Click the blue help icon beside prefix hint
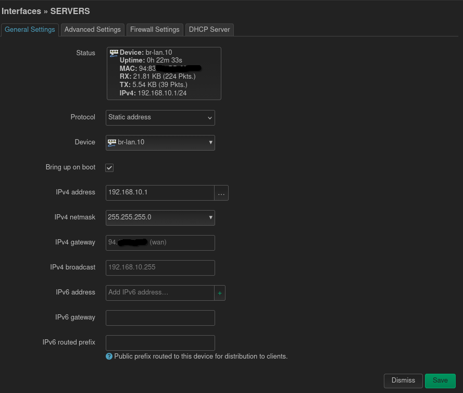The image size is (463, 393). (109, 357)
